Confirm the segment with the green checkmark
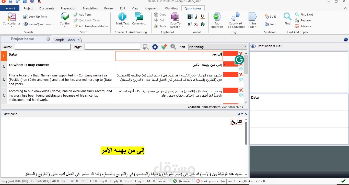Viewport: 349px width, 185px height. click(x=65, y=17)
